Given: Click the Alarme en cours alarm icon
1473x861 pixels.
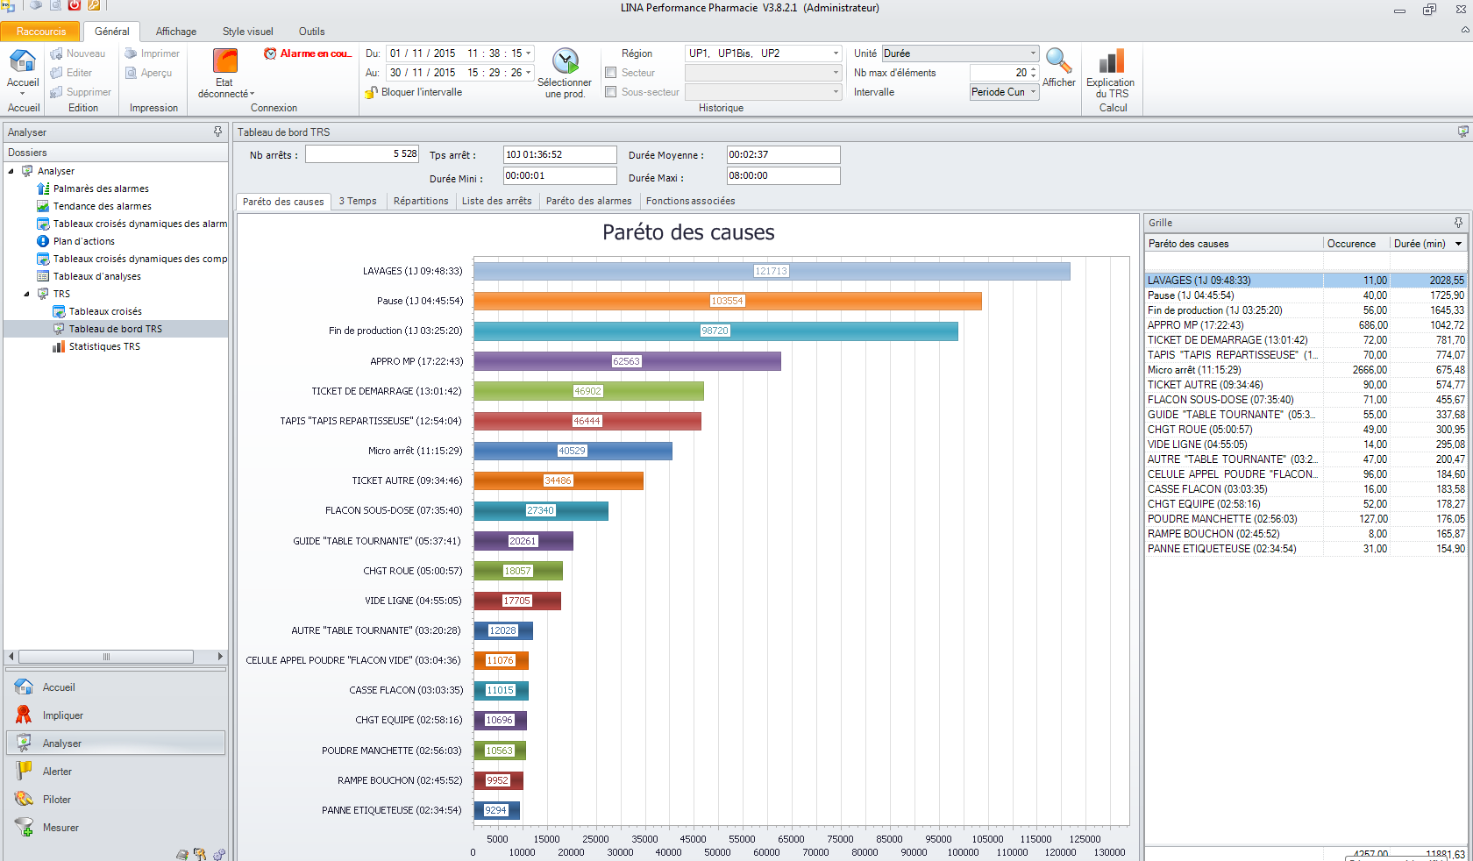Looking at the screenshot, I should coord(270,53).
